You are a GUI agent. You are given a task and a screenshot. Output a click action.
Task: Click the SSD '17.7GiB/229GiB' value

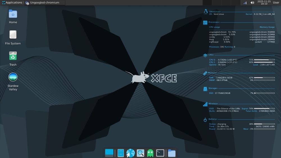[222, 93]
